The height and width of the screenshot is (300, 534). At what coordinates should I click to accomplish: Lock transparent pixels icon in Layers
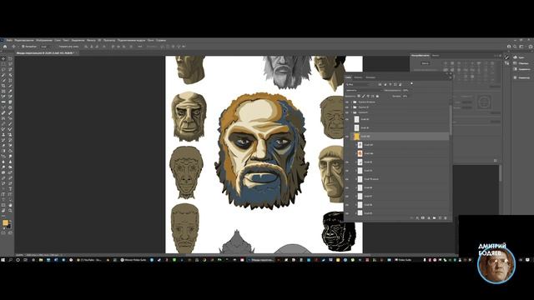coord(359,97)
